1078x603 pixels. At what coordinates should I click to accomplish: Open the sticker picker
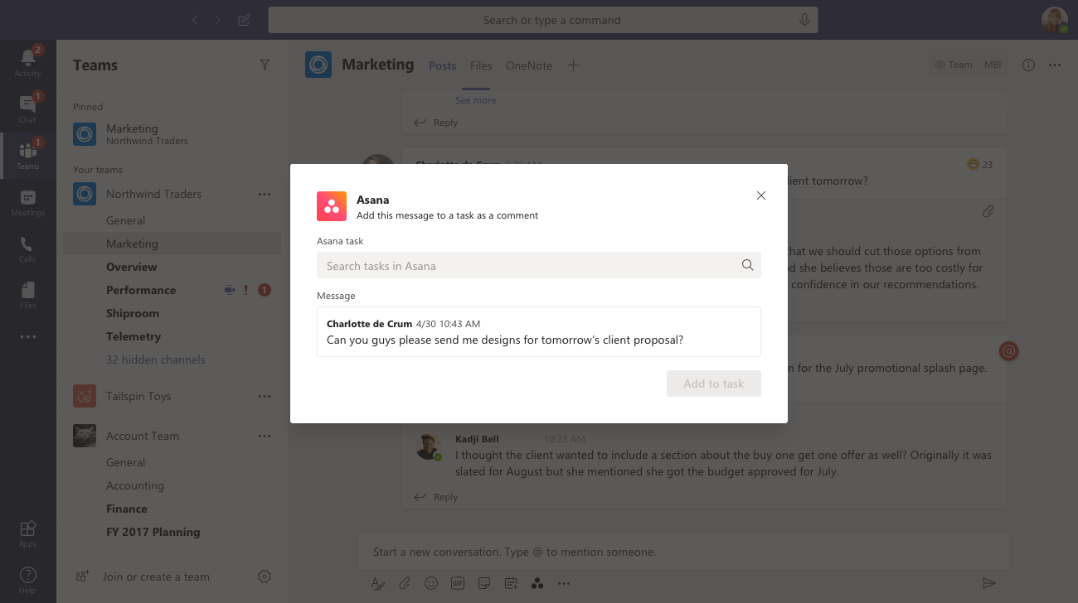(484, 583)
